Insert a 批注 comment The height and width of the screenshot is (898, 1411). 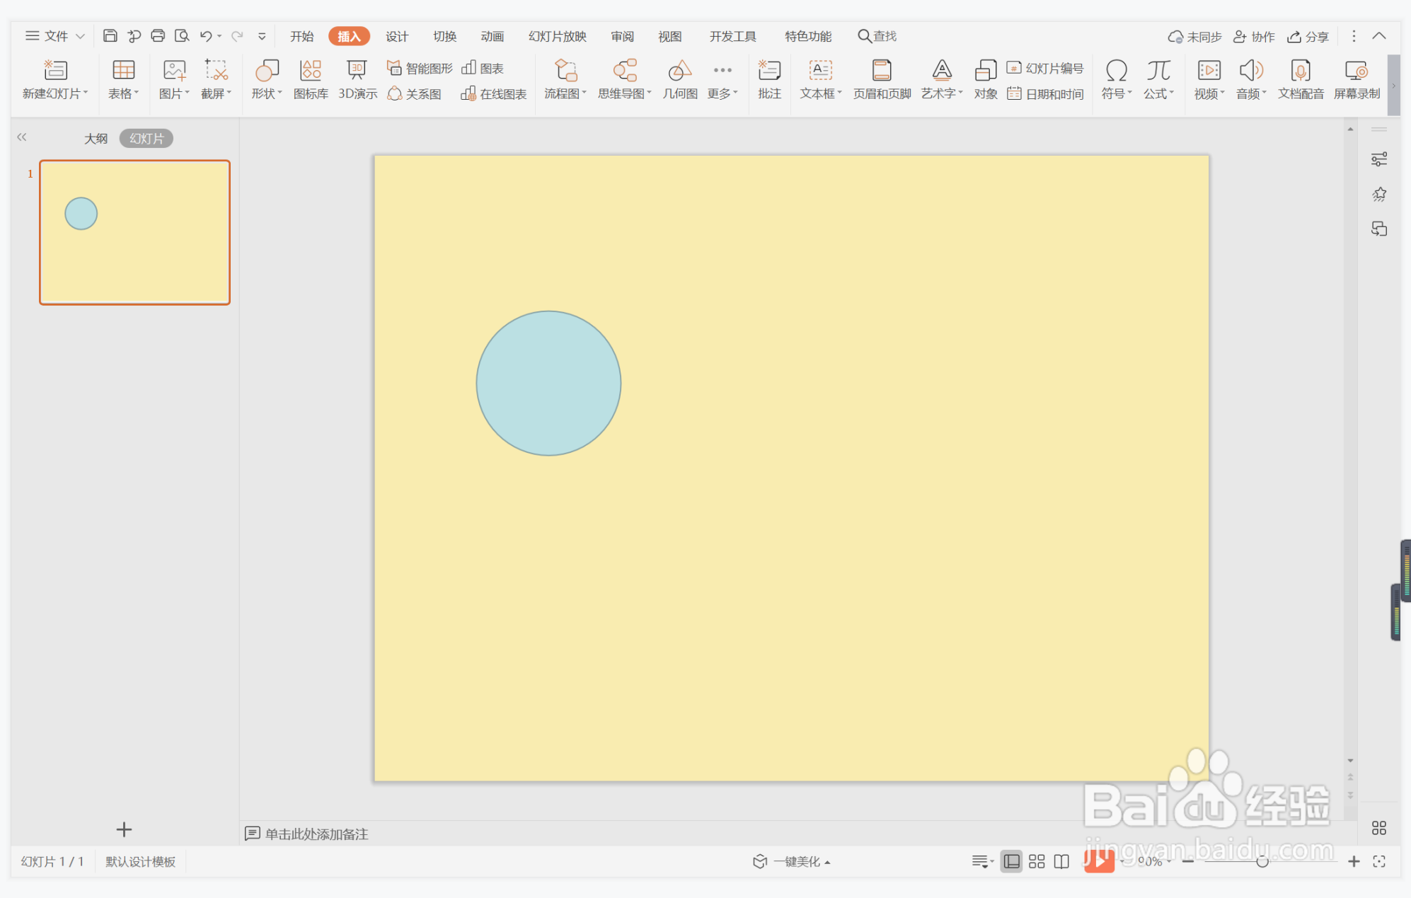[769, 79]
